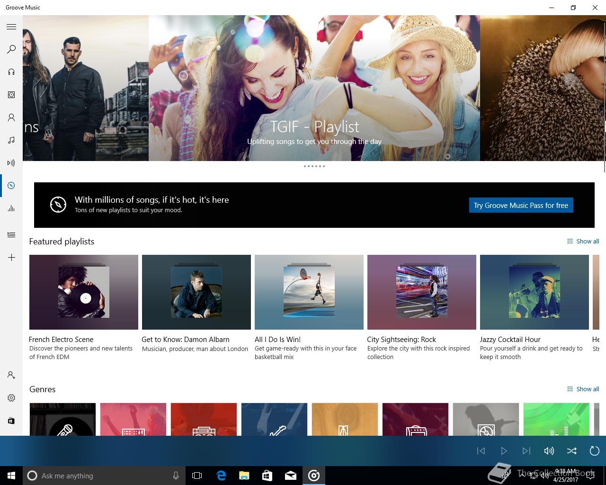
Task: Click the City Sightseeing: Rock title
Action: tap(401, 339)
